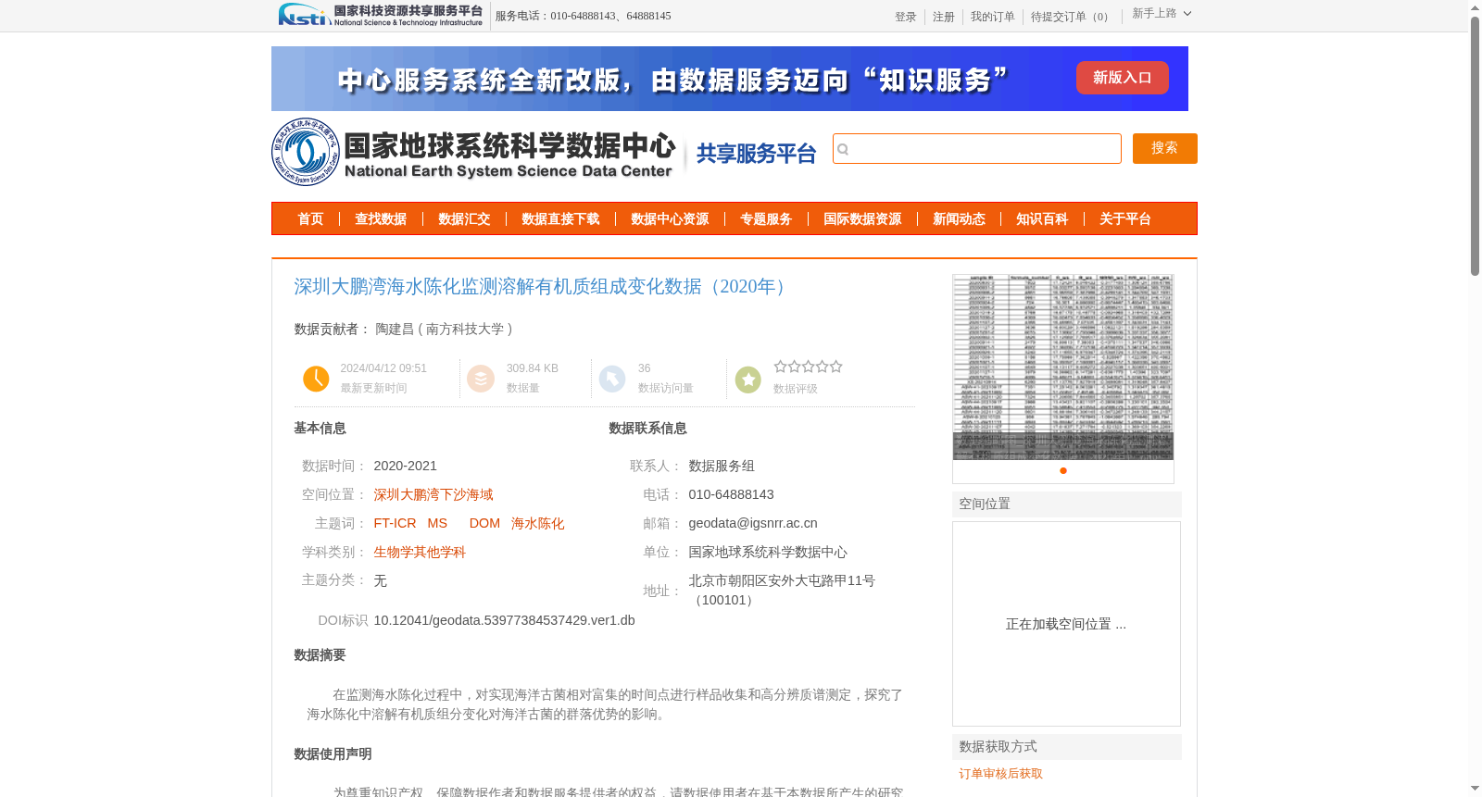Select 专题服务 in navigation bar
Image resolution: width=1482 pixels, height=797 pixels.
coord(766,219)
